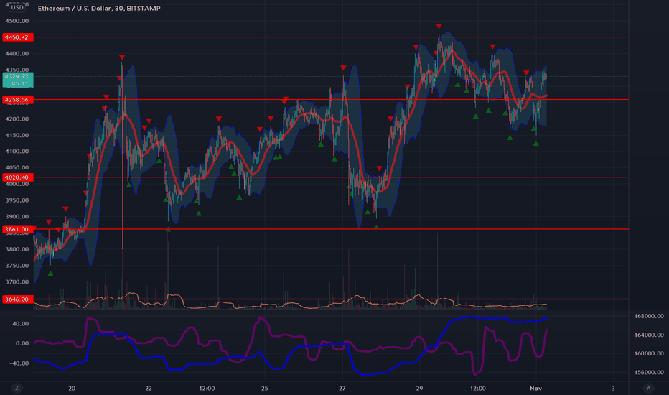Click the 3750.00 price axis value
The image size is (669, 395).
(17, 265)
